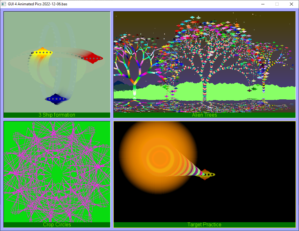Click the blue spaceship in formation
This screenshot has width=299, height=231.
(56, 99)
